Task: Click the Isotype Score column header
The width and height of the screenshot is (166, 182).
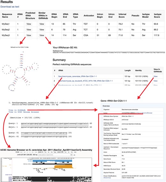Action: tap(158, 15)
